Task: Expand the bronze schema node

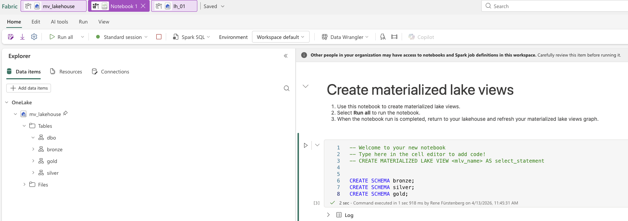Action: 33,149
